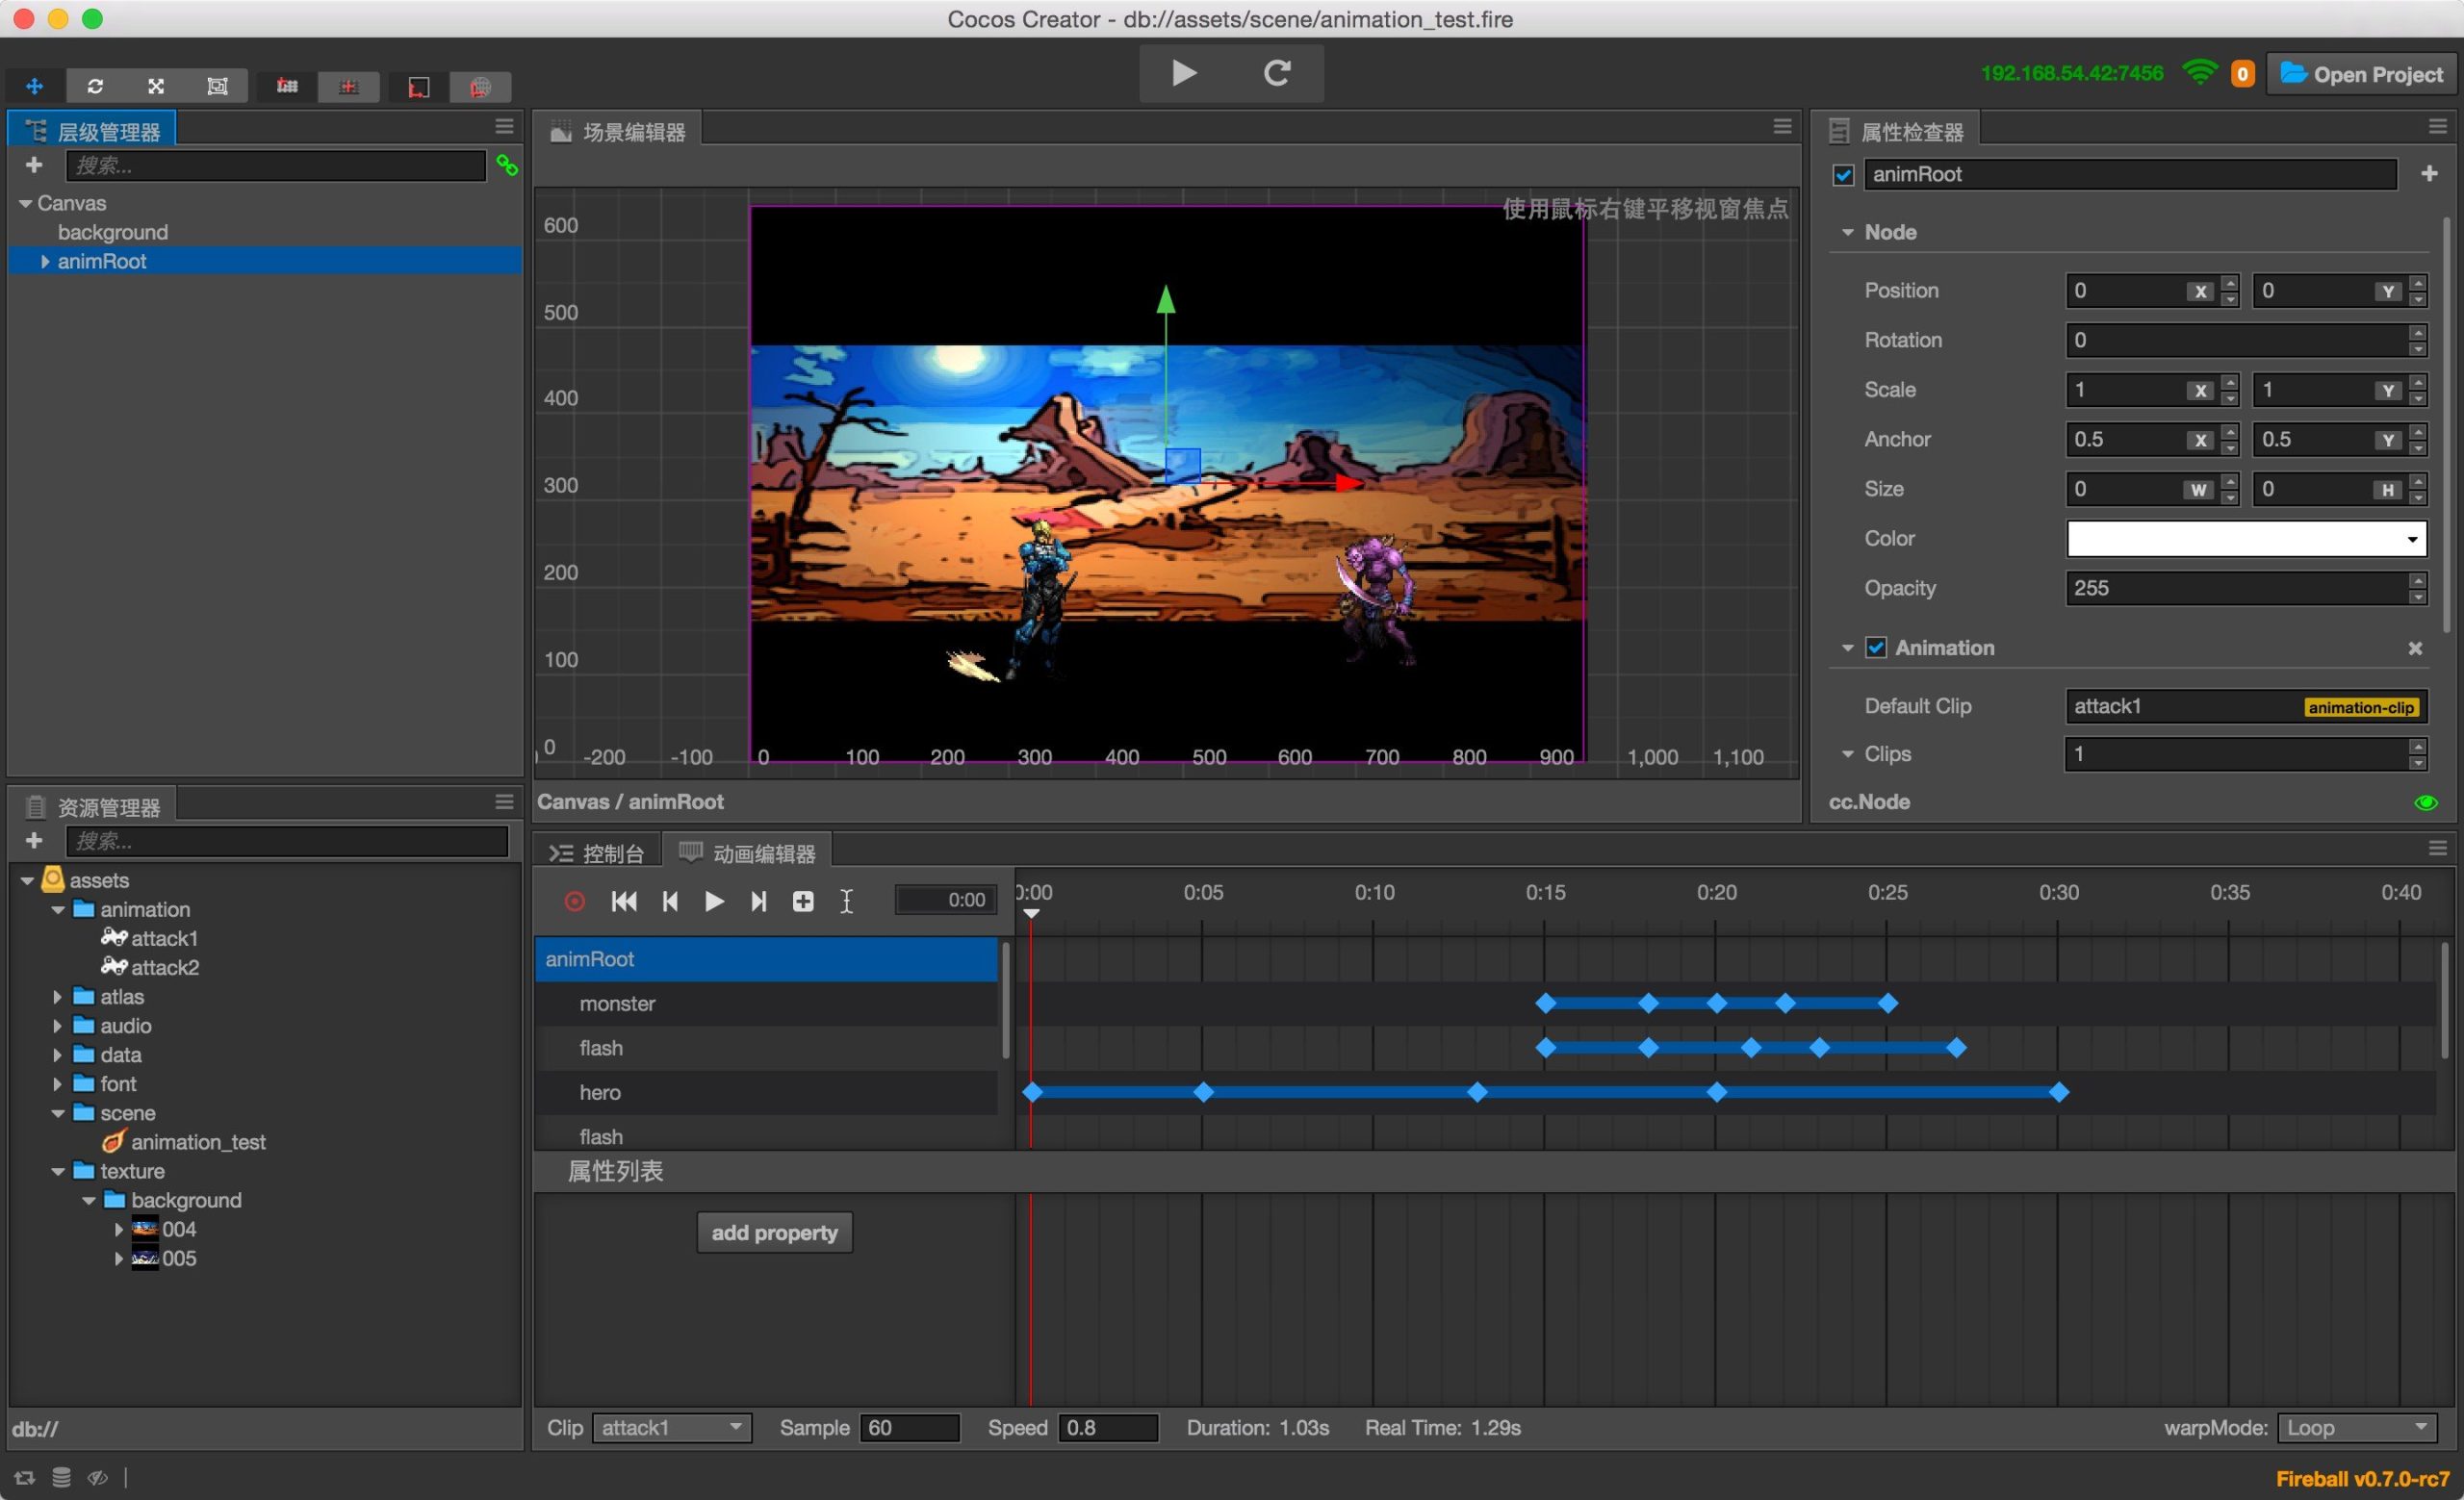Toggle the animRoot node active checkbox

coord(1843,175)
